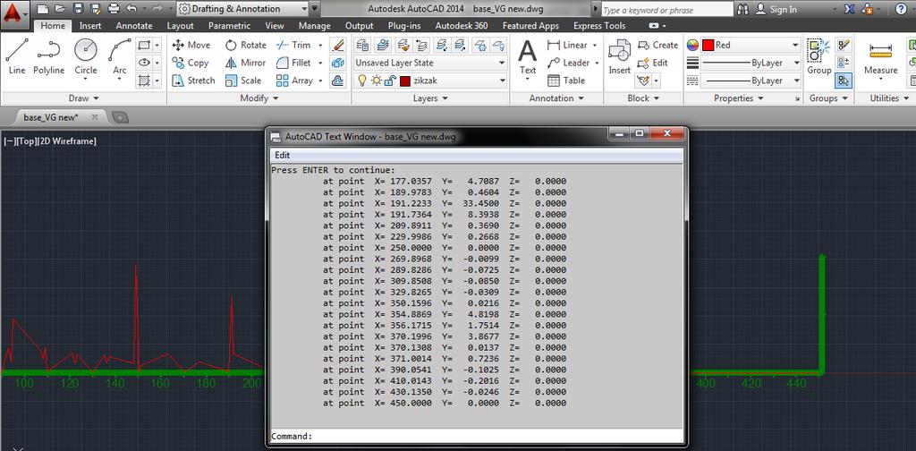916x451 pixels.
Task: Open the workspace Drafting & Annotation dropdown
Action: point(242,9)
